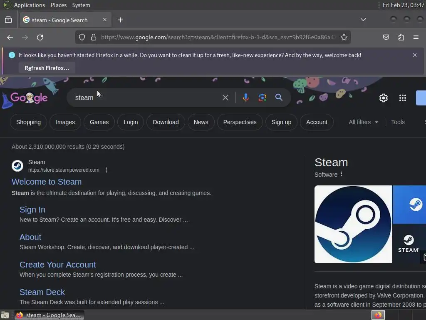
Task: Select the Download filter chip
Action: (166, 122)
